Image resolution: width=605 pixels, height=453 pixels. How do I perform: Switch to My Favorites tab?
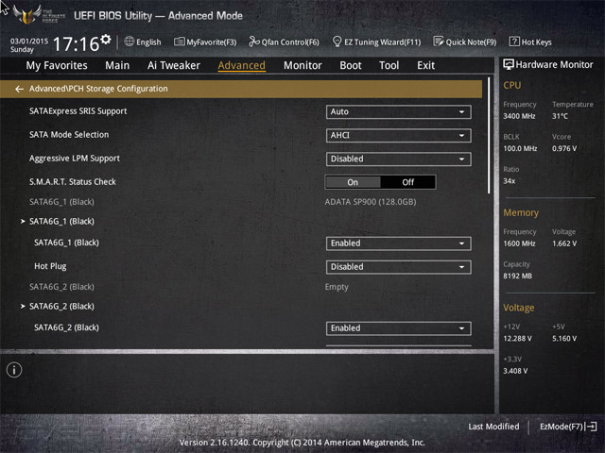(x=57, y=65)
